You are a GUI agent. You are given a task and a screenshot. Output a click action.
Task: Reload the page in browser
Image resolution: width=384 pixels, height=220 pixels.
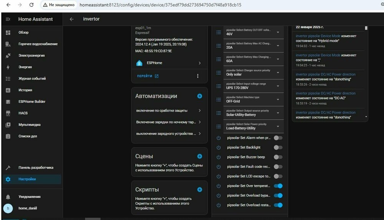point(31,5)
